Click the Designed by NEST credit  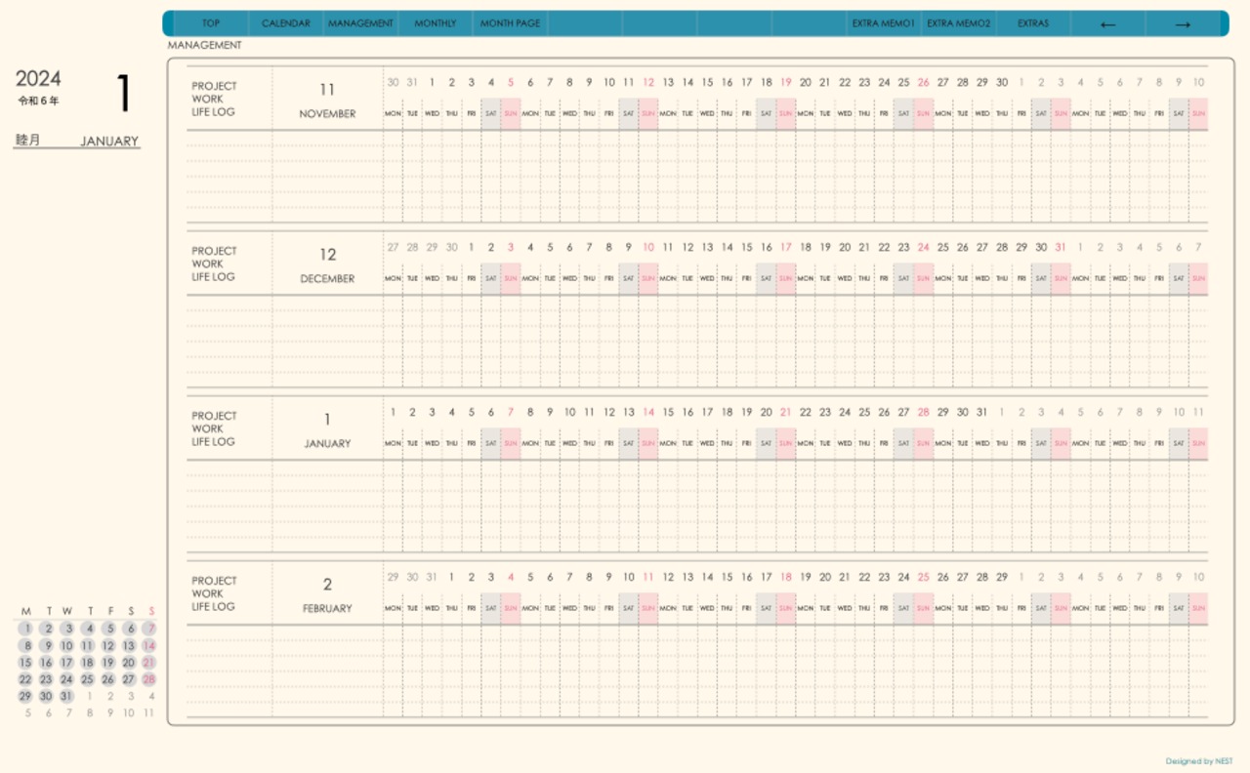click(1198, 761)
